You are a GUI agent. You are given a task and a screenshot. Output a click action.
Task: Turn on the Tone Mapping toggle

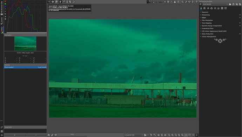point(201,23)
